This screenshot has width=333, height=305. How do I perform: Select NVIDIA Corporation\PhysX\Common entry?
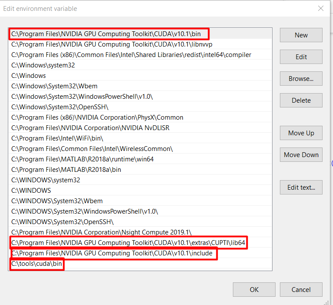140,117
